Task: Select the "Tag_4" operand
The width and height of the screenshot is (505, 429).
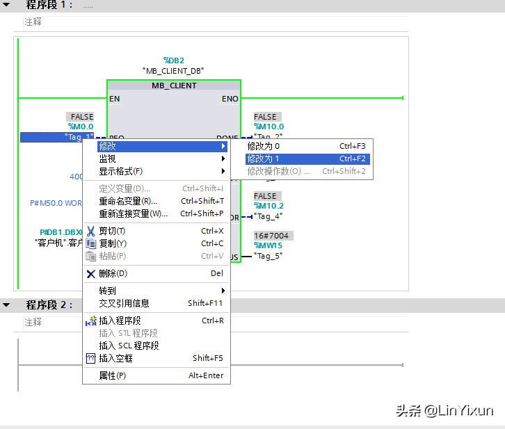Action: pos(268,216)
